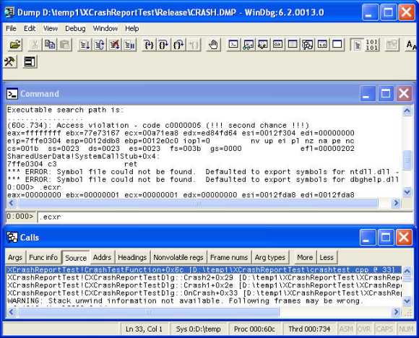Image resolution: width=419 pixels, height=338 pixels.
Task: Click 'Ln 33, Col 1' in status bar
Action: click(x=144, y=329)
